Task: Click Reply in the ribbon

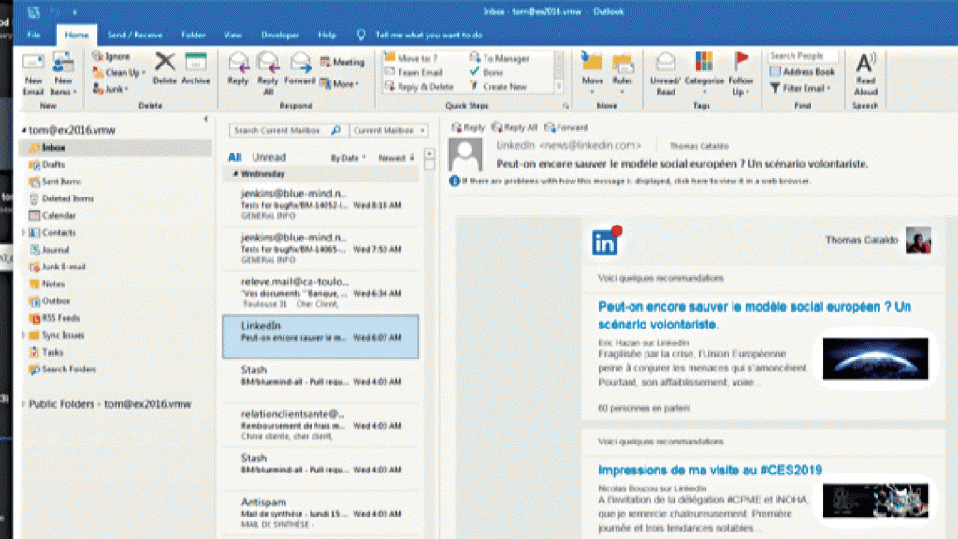Action: point(238,68)
